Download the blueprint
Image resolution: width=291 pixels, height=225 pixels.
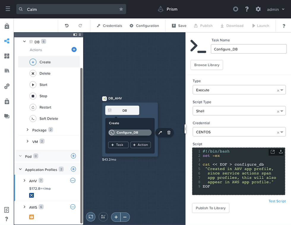click(232, 26)
